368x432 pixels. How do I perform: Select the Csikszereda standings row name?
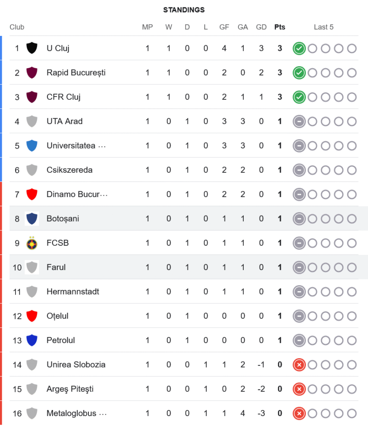click(x=69, y=170)
